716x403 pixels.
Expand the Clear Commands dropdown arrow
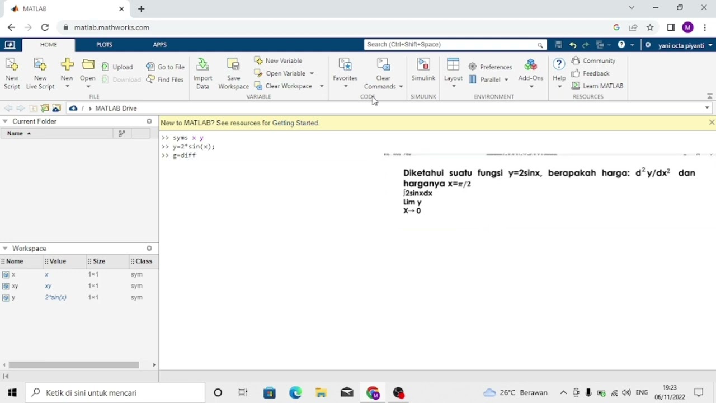401,86
